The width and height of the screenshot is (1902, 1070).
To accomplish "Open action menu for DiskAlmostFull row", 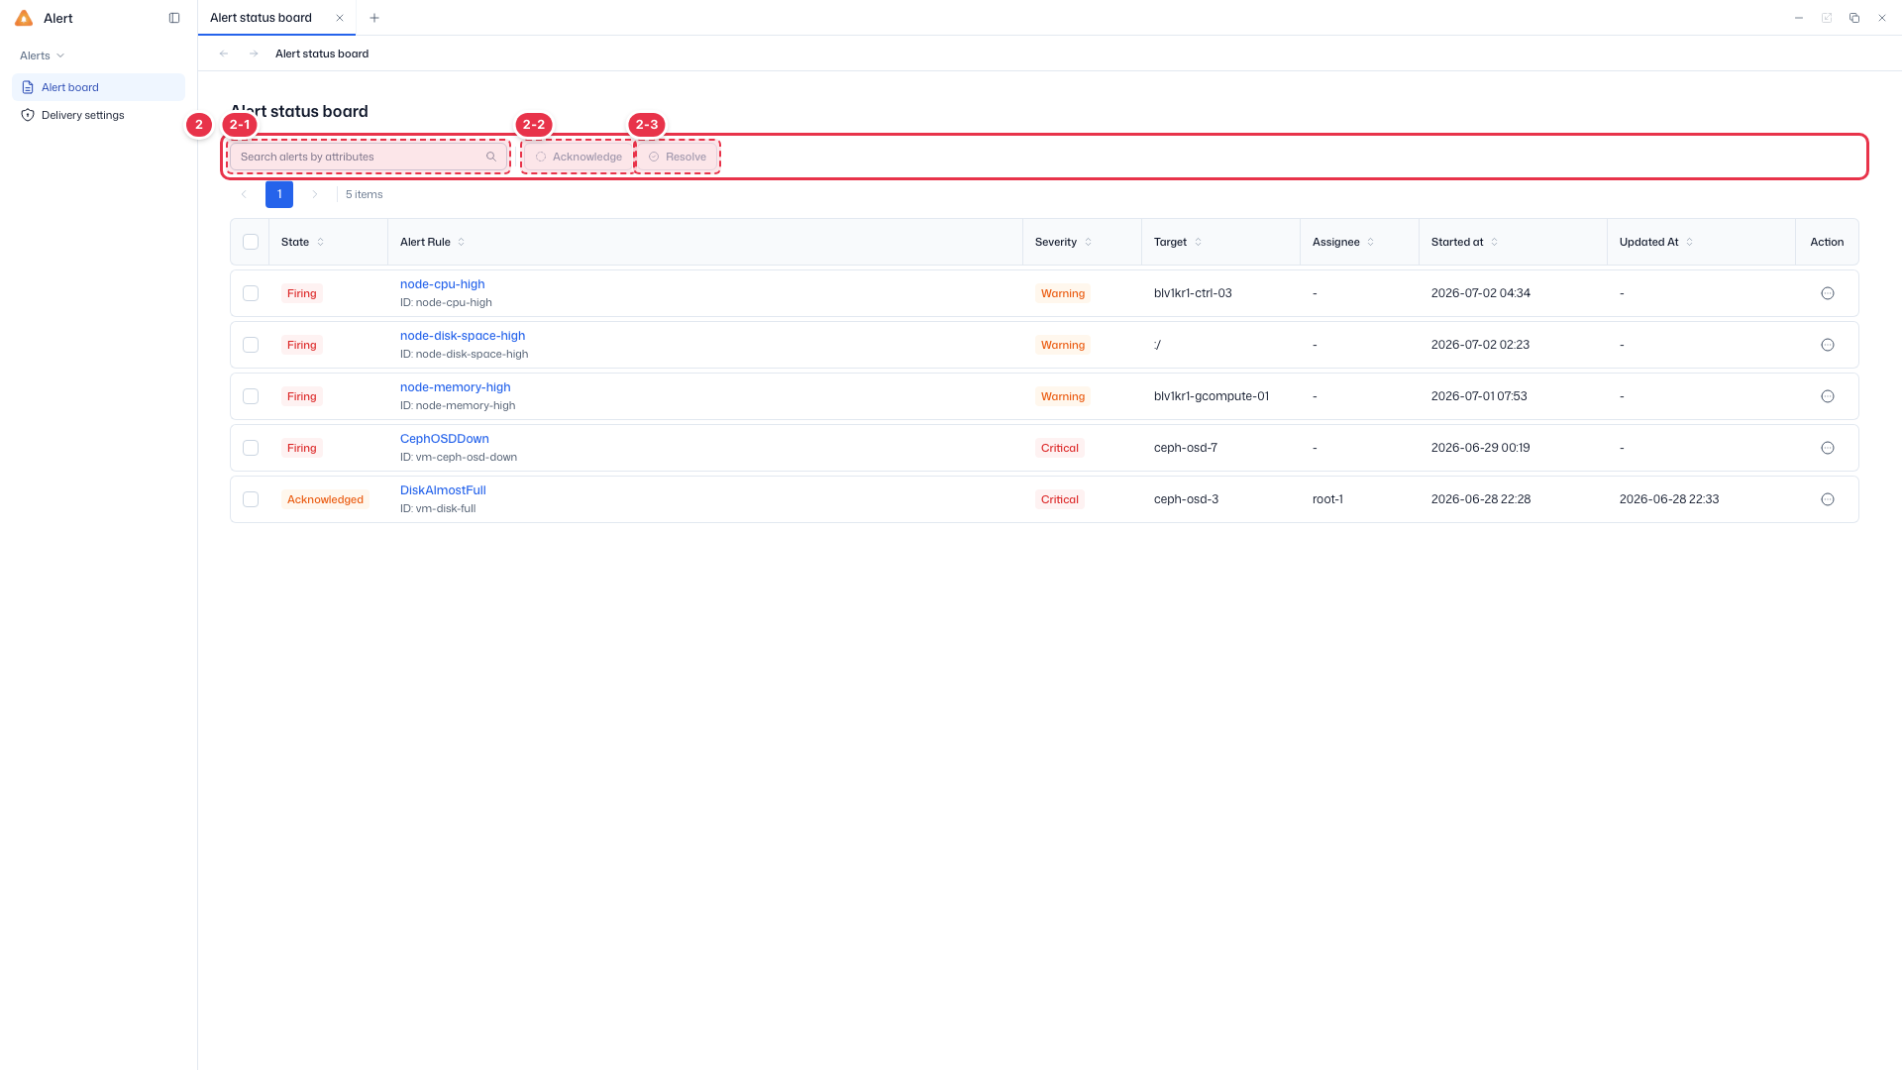I will [x=1828, y=499].
